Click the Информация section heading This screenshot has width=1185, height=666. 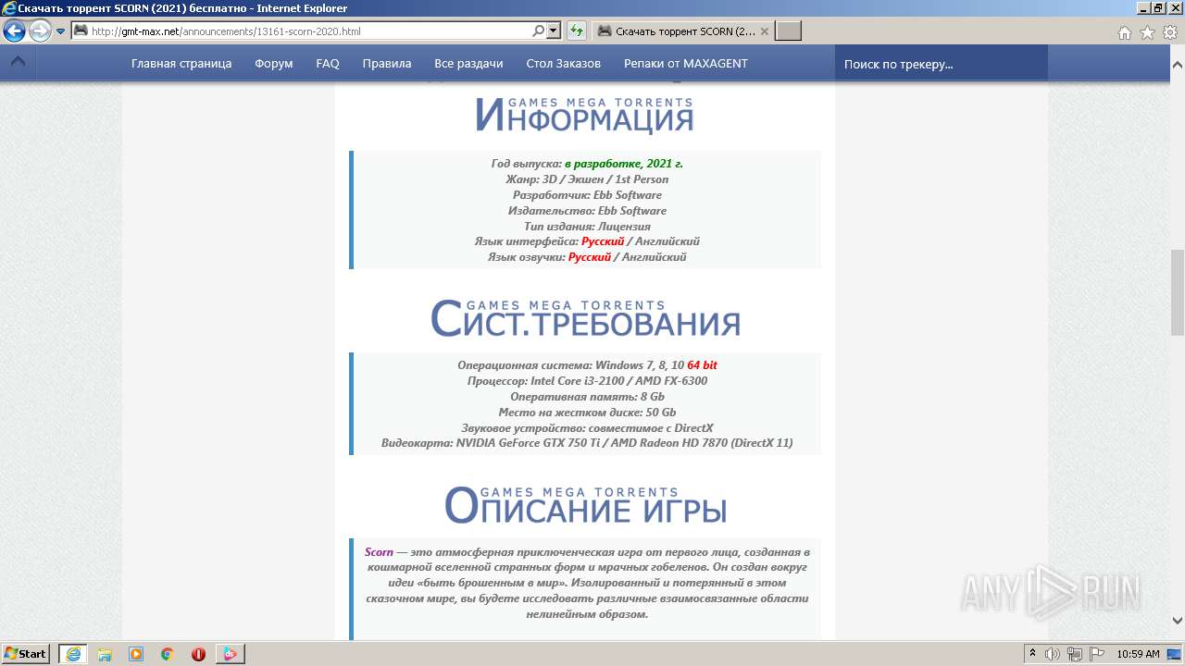(x=584, y=115)
